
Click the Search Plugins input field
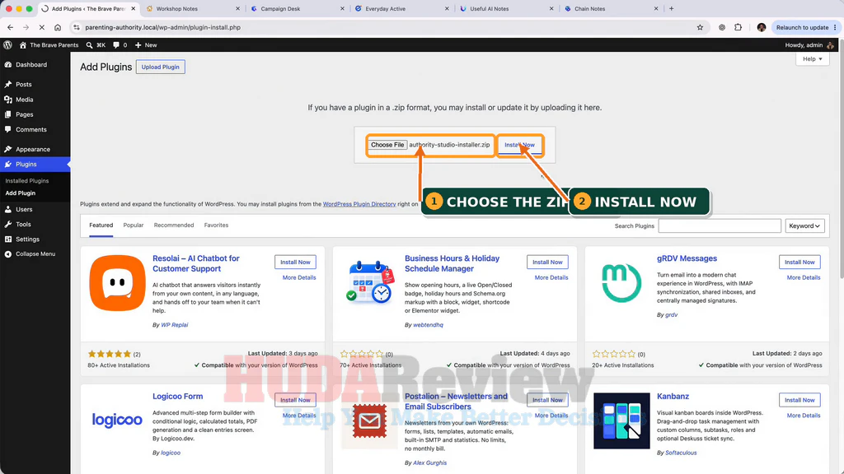(720, 225)
